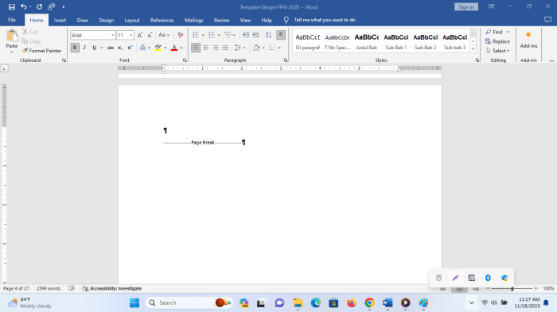
Task: Click the Sort icon in Paragraph group
Action: coord(269,35)
